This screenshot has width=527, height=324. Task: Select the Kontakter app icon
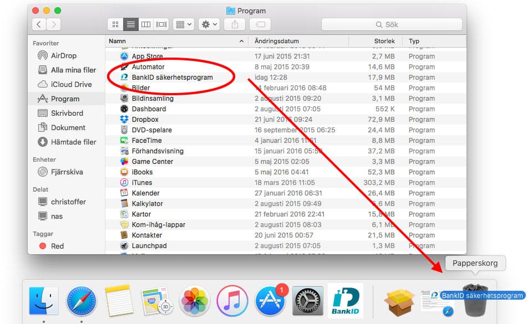(x=124, y=235)
